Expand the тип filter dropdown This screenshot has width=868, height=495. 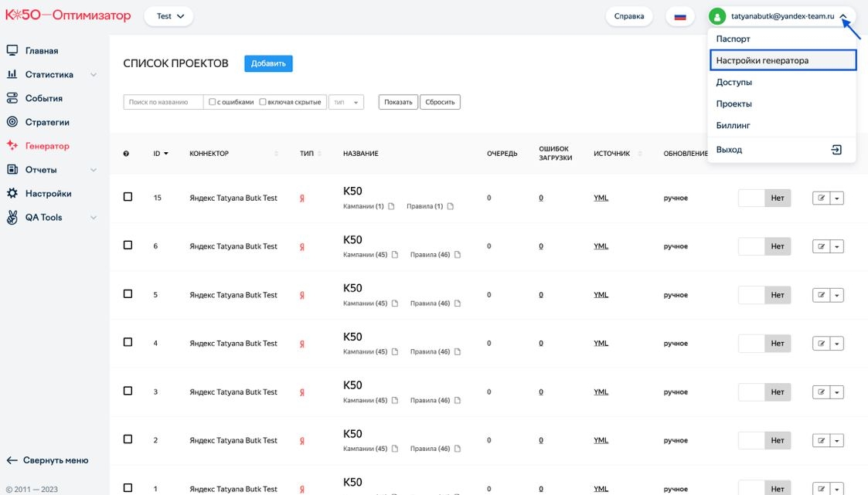[x=345, y=102]
